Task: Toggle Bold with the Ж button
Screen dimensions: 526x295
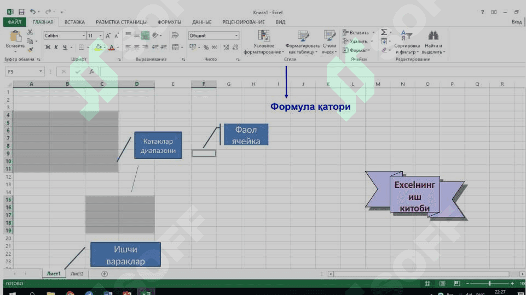Action: coord(48,47)
